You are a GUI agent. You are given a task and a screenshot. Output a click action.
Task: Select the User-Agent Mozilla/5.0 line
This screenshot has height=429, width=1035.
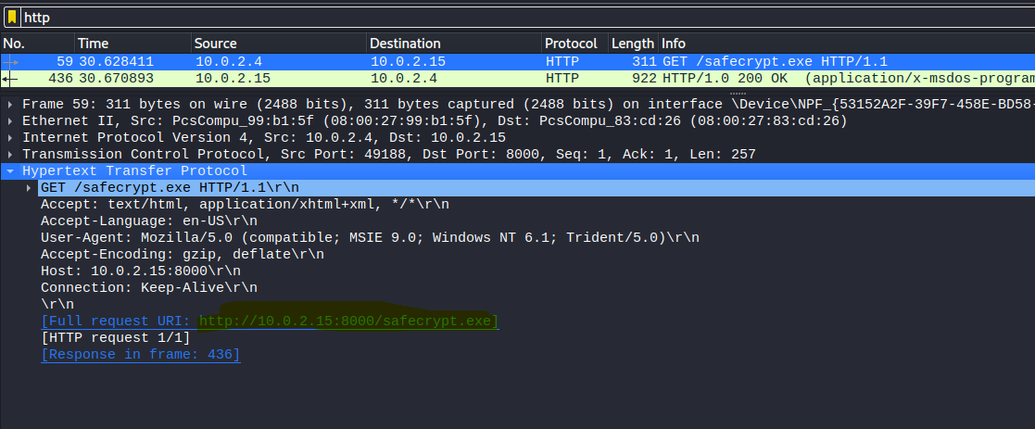coord(370,237)
